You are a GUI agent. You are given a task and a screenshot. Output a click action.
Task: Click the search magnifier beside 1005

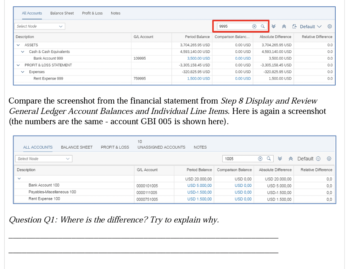click(x=268, y=159)
